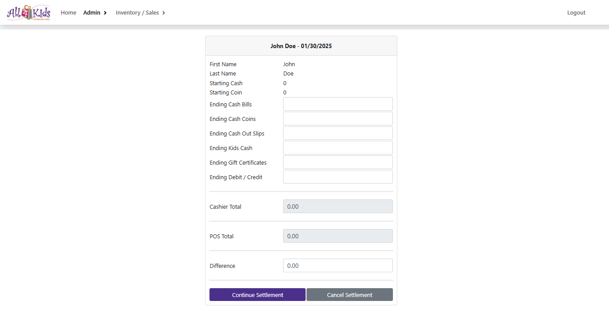Click the Ending Cash Bills label text
The width and height of the screenshot is (609, 312).
(x=231, y=105)
